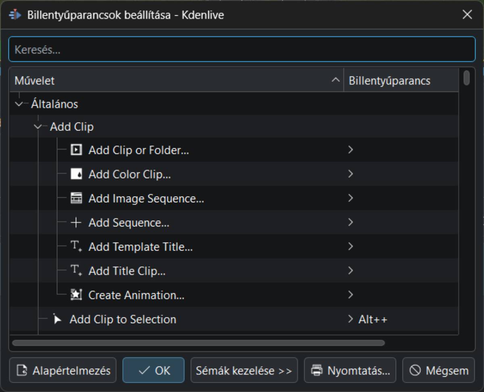Sort by the Művelet column header
This screenshot has height=392, width=484.
coord(177,81)
